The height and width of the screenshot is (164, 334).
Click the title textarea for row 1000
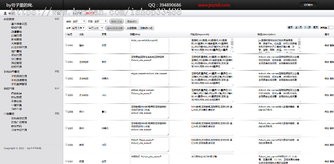point(150,45)
